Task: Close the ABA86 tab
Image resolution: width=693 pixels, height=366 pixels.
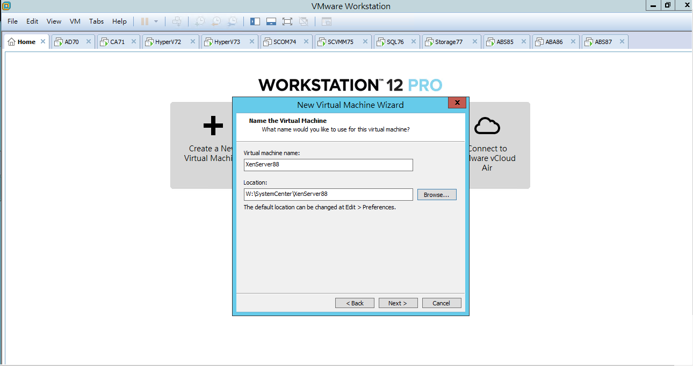Action: [573, 41]
